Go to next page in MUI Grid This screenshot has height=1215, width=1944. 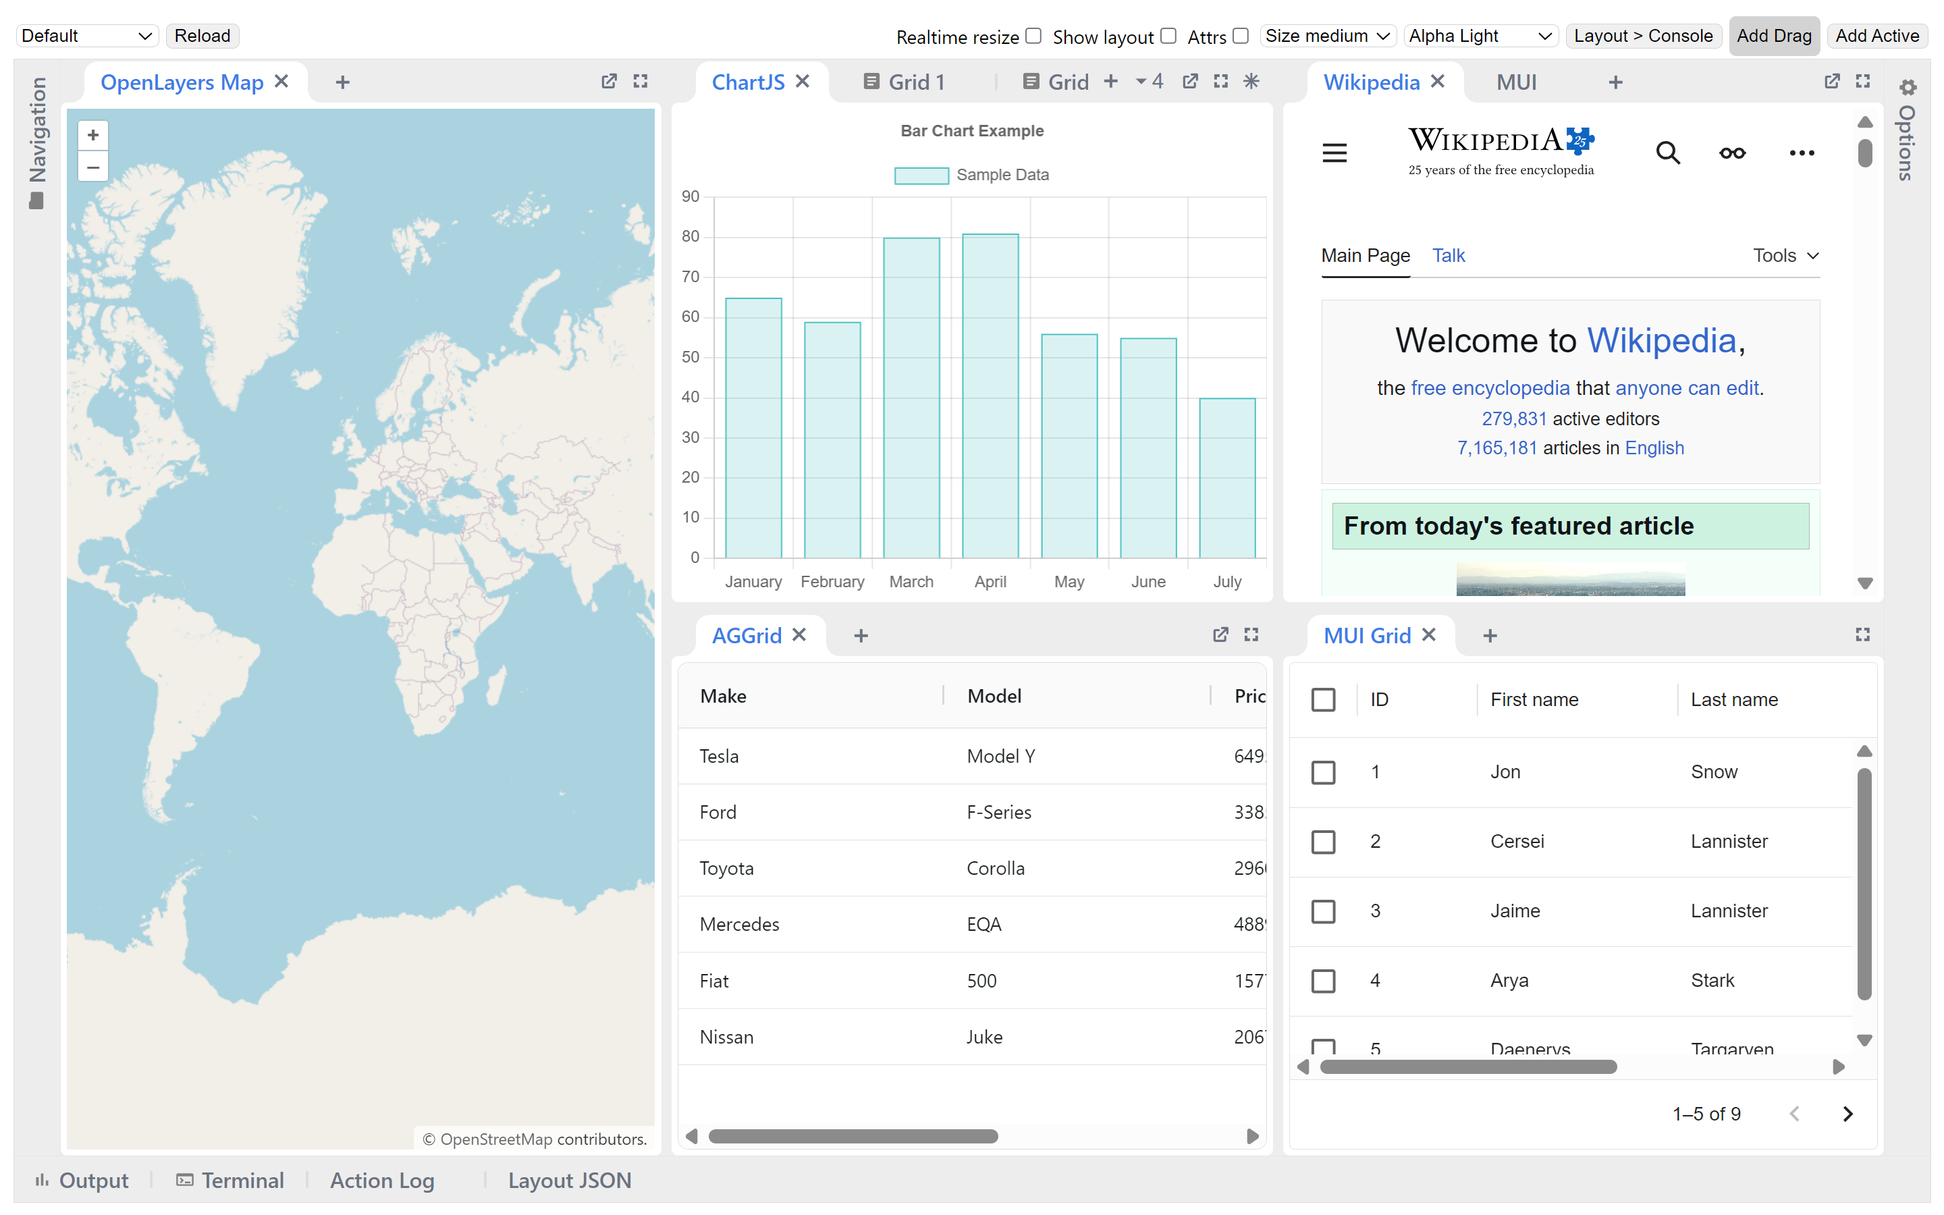point(1847,1114)
